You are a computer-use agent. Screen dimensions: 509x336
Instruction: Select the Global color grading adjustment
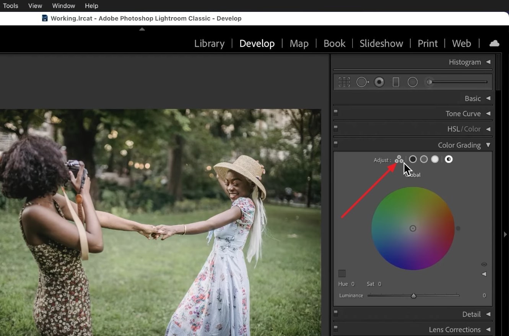click(x=449, y=159)
